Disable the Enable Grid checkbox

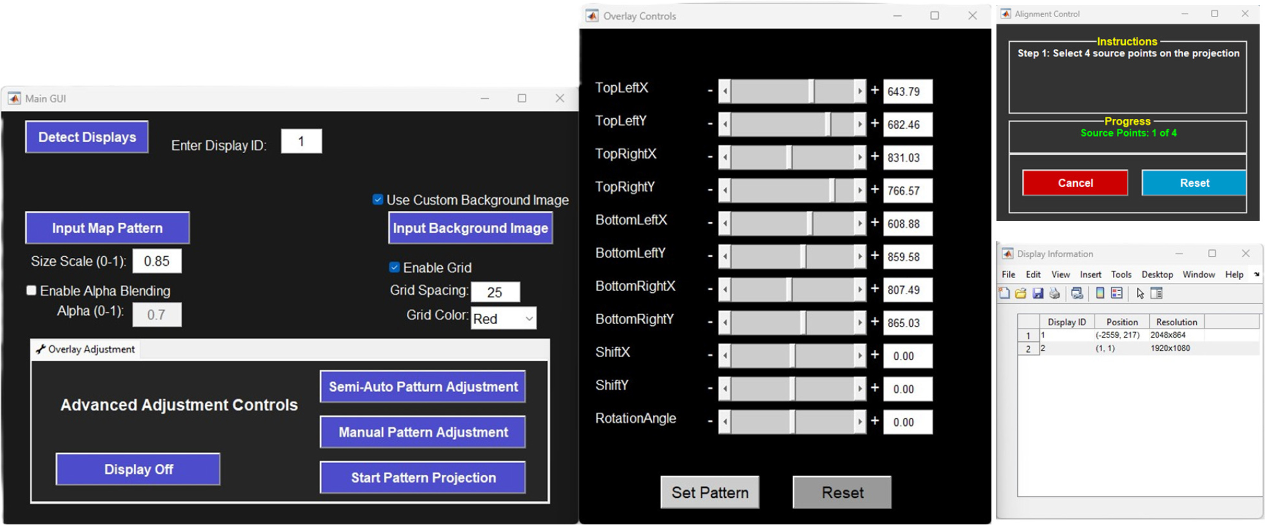[395, 267]
